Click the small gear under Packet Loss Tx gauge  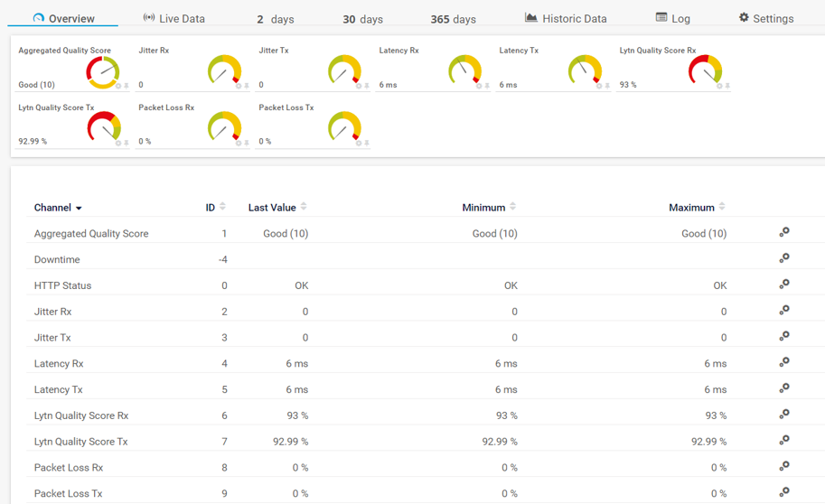point(359,143)
